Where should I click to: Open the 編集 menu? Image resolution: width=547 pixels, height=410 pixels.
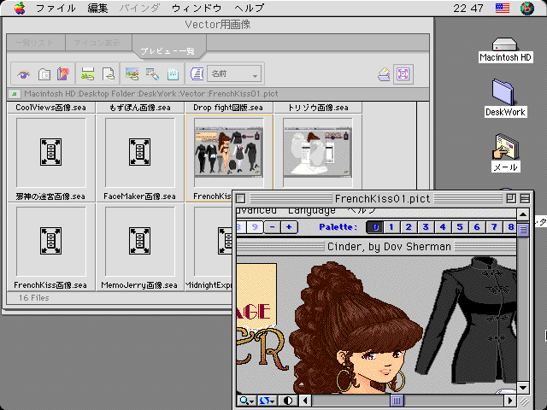(97, 8)
